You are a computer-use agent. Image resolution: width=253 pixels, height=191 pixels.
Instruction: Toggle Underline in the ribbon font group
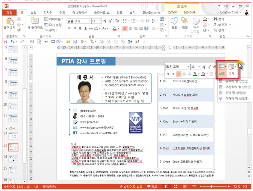[x=80, y=29]
